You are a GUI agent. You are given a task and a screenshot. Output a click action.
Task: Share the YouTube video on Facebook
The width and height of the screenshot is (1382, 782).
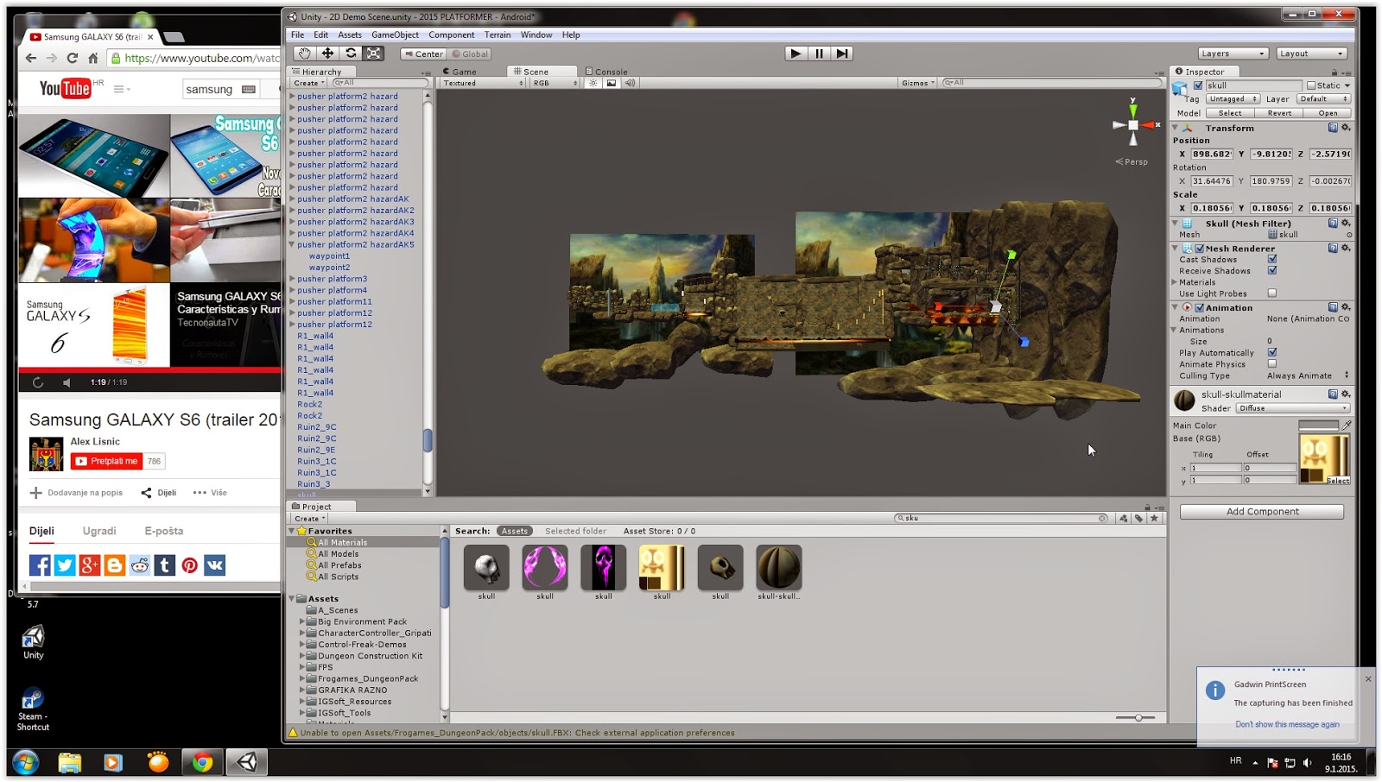40,565
